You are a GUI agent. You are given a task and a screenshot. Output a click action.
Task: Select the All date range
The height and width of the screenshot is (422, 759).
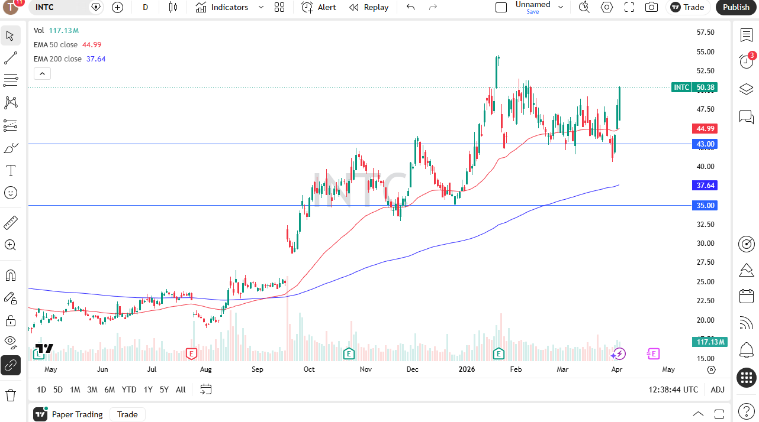[x=181, y=389]
